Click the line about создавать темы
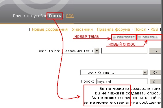The width and height of the screenshot is (163, 108). (x=130, y=89)
